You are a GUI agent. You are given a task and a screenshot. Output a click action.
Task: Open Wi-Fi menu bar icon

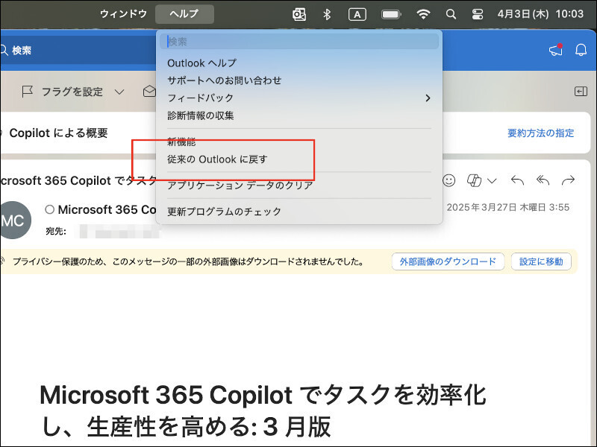click(x=423, y=14)
